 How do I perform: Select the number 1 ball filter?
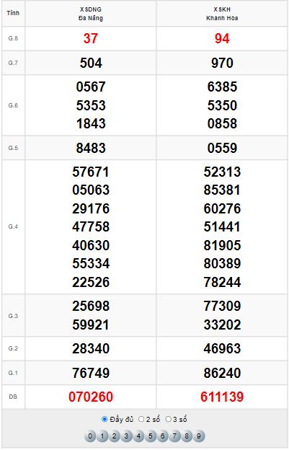(x=102, y=436)
